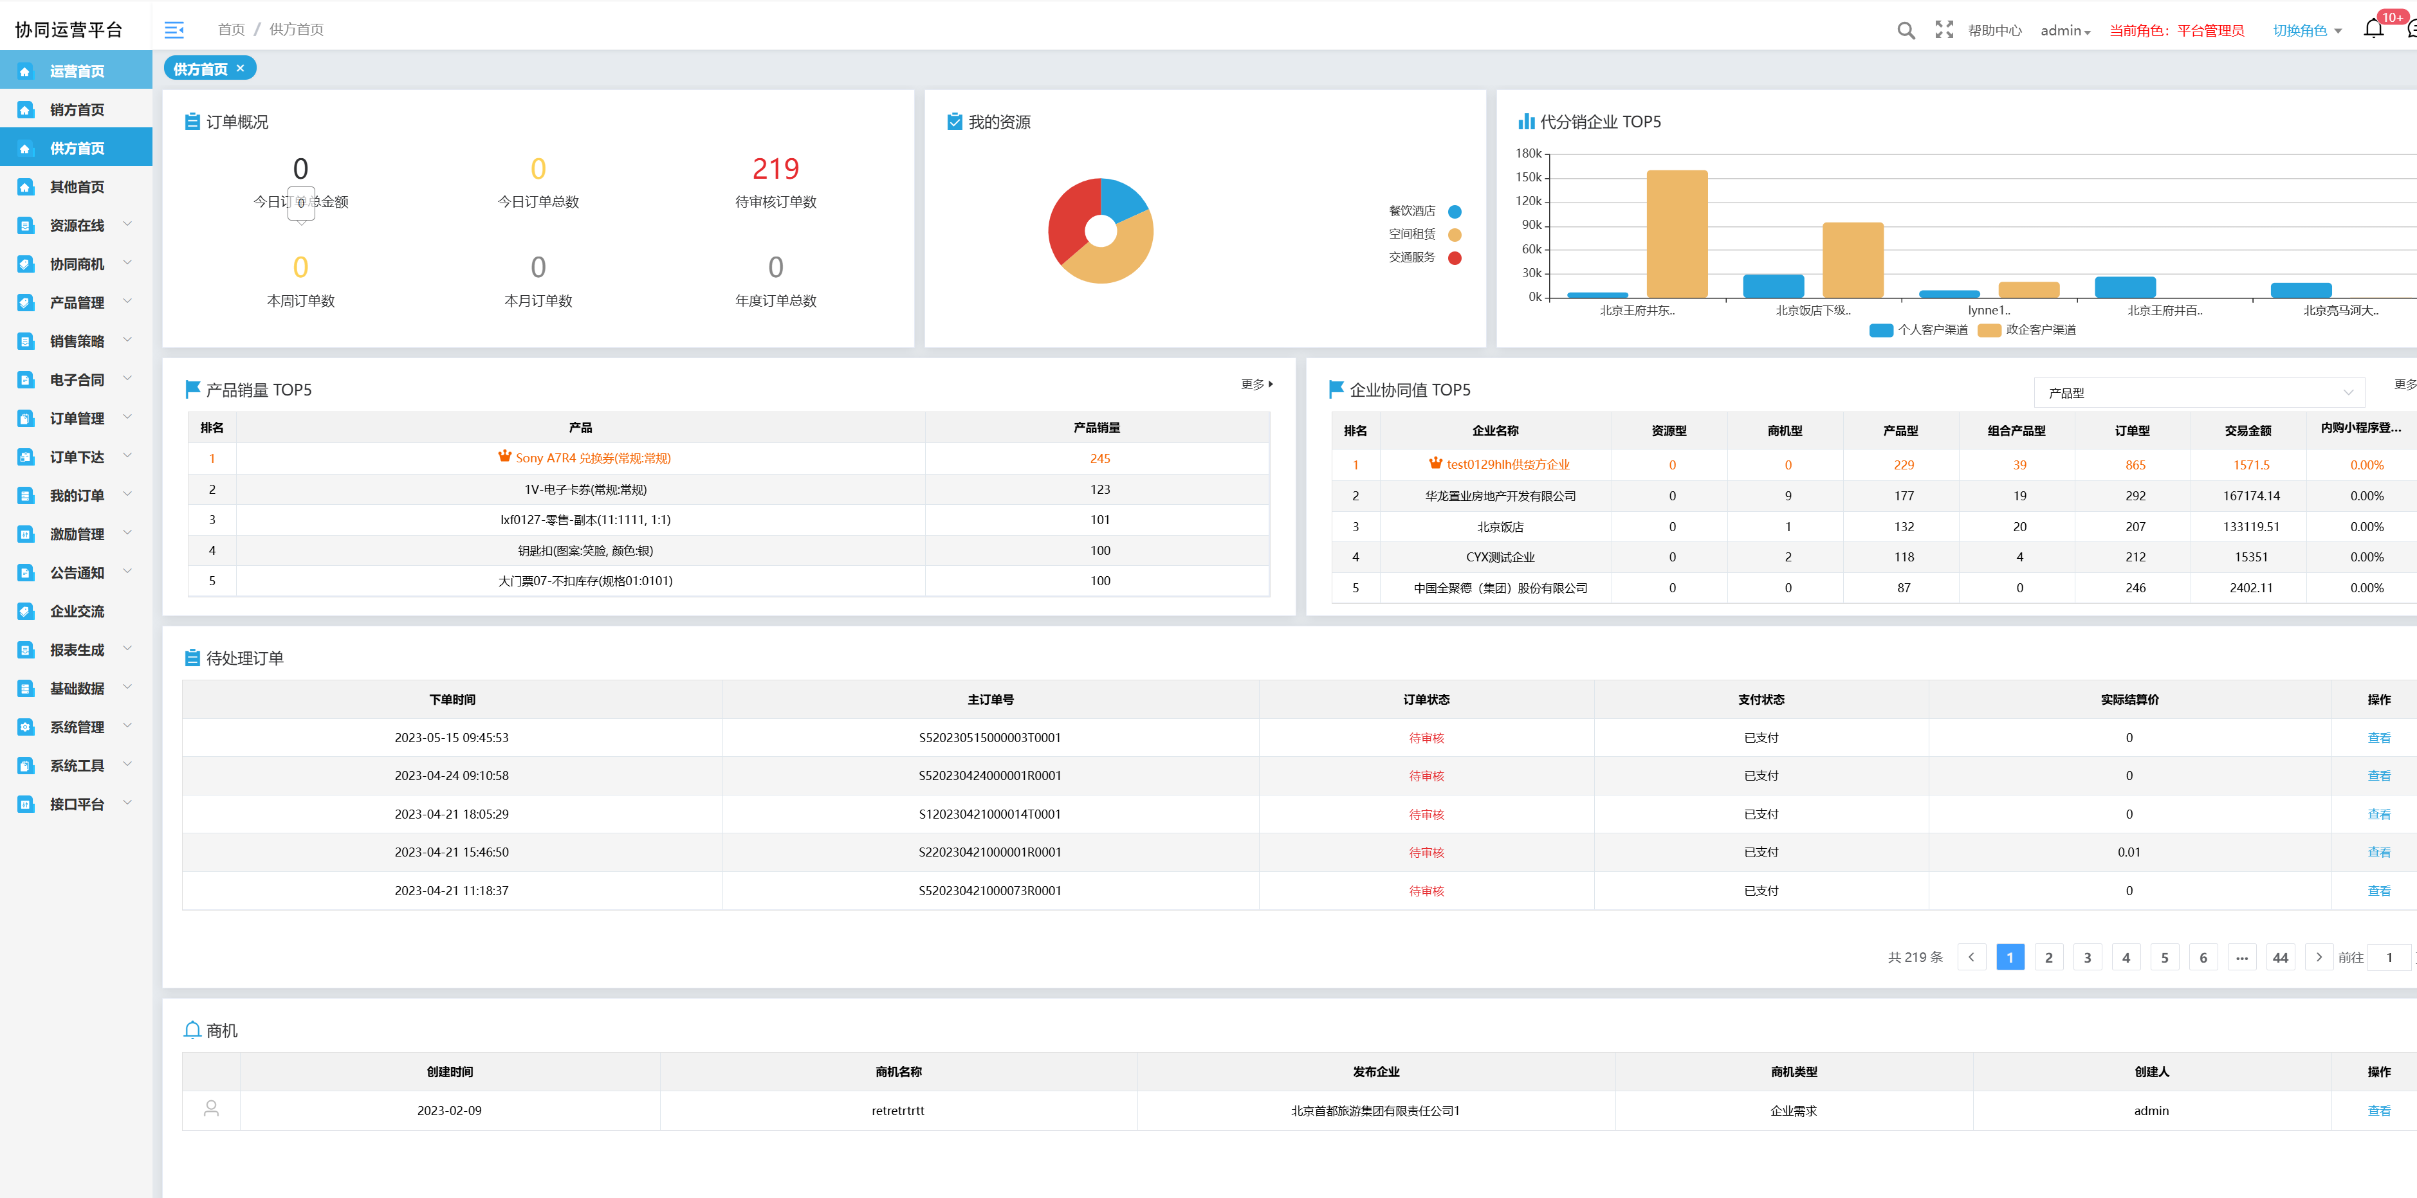Click the 代分销企业 bar chart icon
This screenshot has width=2417, height=1198.
pyautogui.click(x=1525, y=122)
